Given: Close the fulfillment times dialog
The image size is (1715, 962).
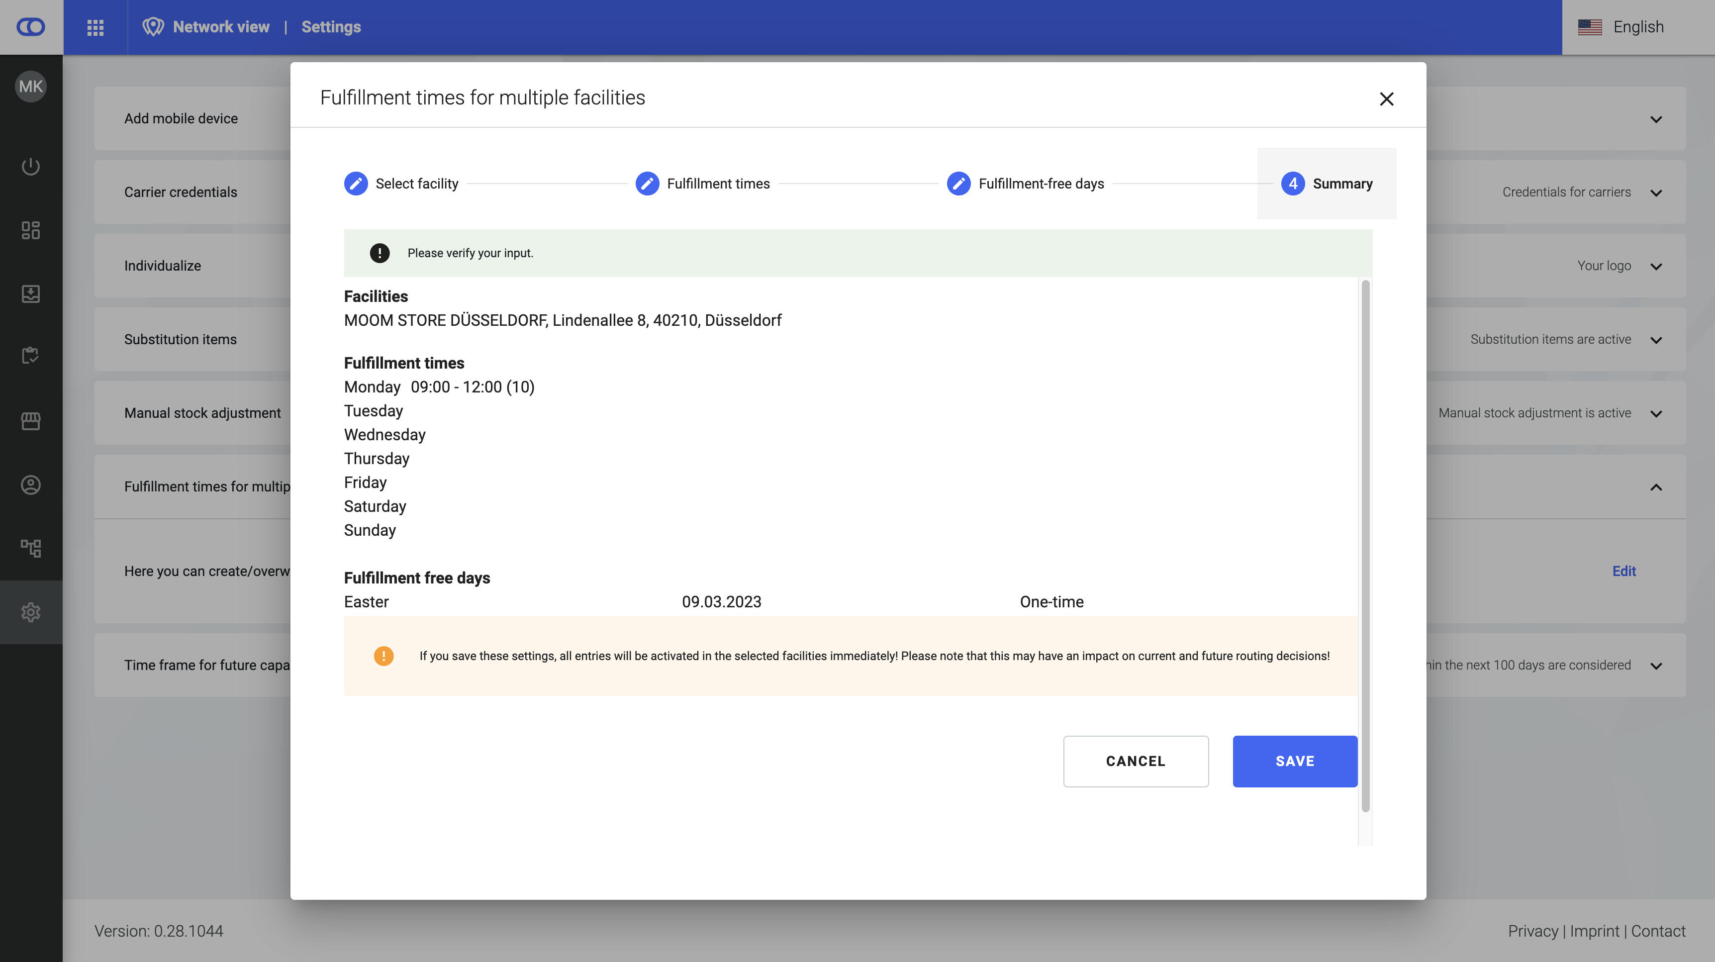Looking at the screenshot, I should [1386, 99].
